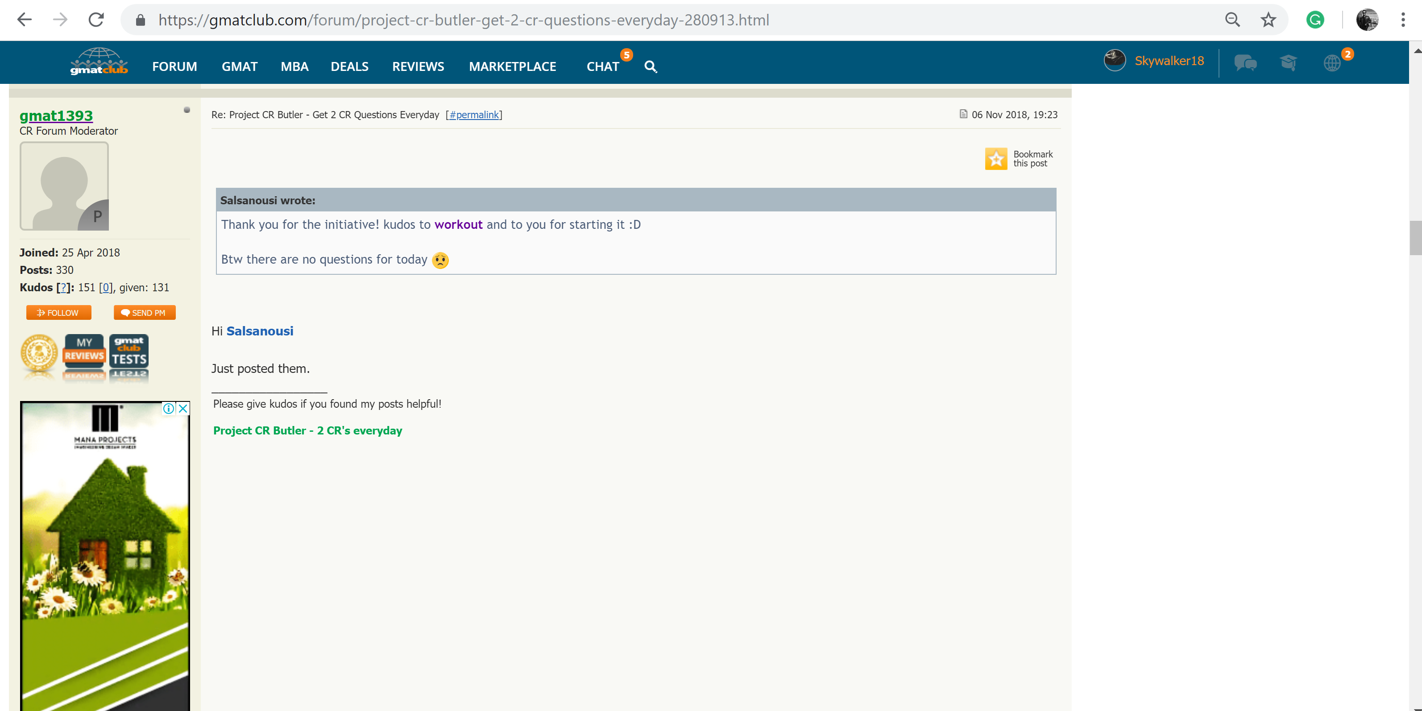Click the gmat club TESTS badge
This screenshot has height=711, width=1422.
tap(129, 351)
